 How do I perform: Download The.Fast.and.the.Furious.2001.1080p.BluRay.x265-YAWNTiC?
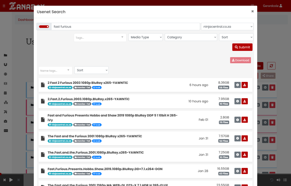[245, 155]
